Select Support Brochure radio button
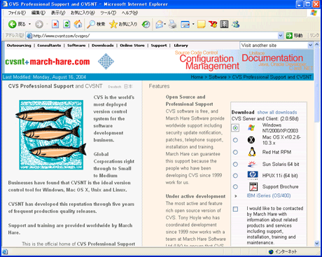Screen dimensions: 322x257 tap(235, 186)
